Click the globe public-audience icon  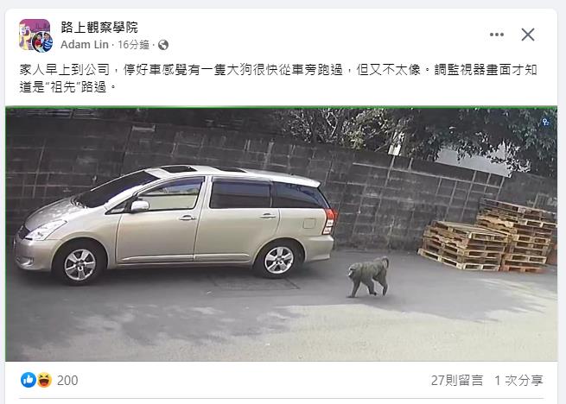(x=163, y=45)
